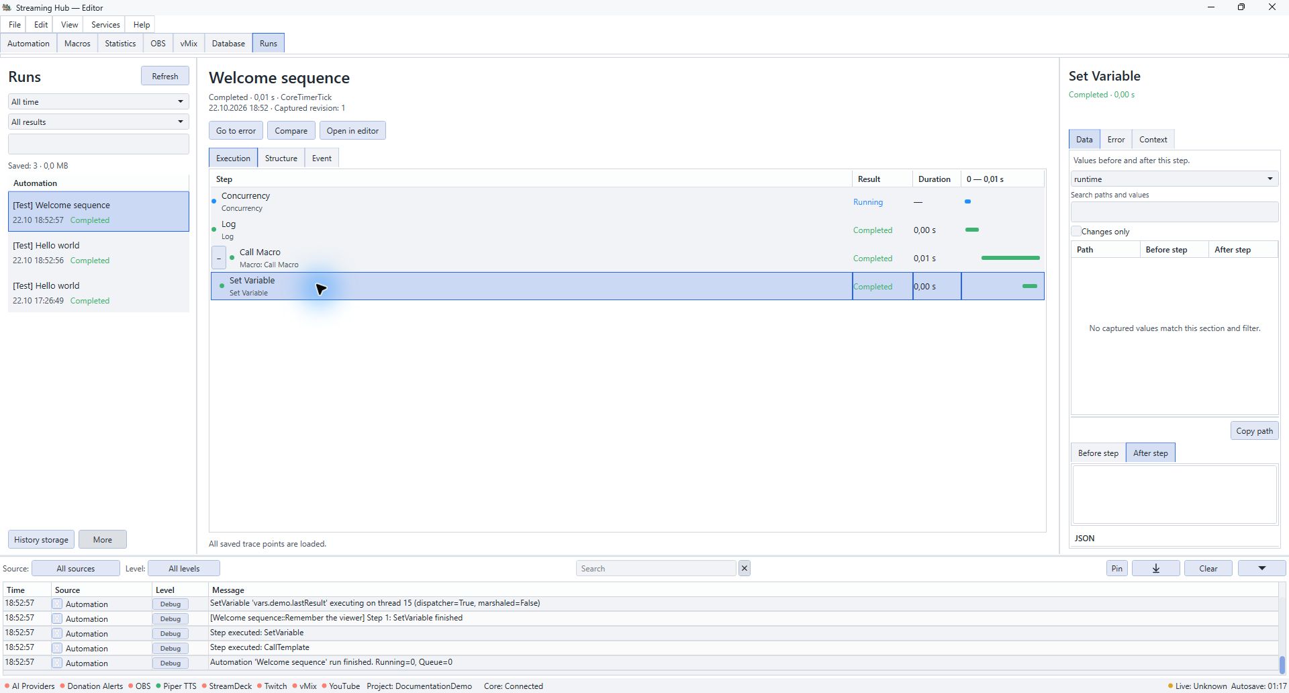Click the Copy path button
1289x693 pixels.
pos(1254,430)
